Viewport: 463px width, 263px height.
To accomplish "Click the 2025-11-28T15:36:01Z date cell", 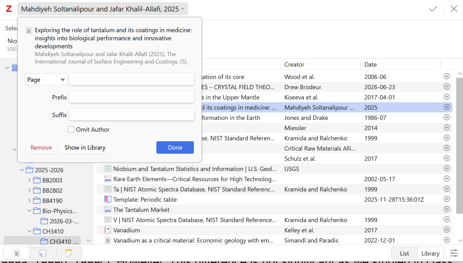I will tap(394, 199).
